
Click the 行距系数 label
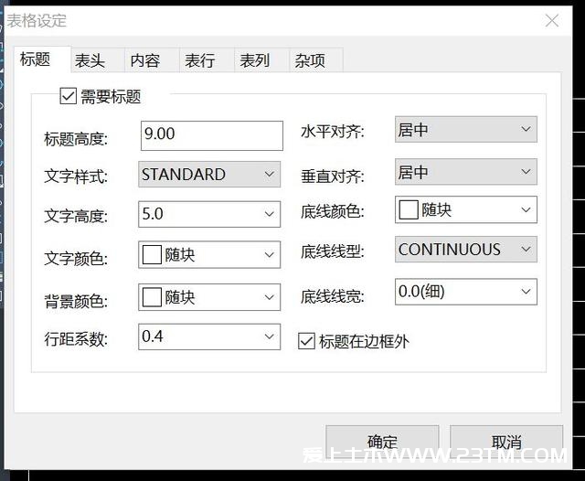76,339
